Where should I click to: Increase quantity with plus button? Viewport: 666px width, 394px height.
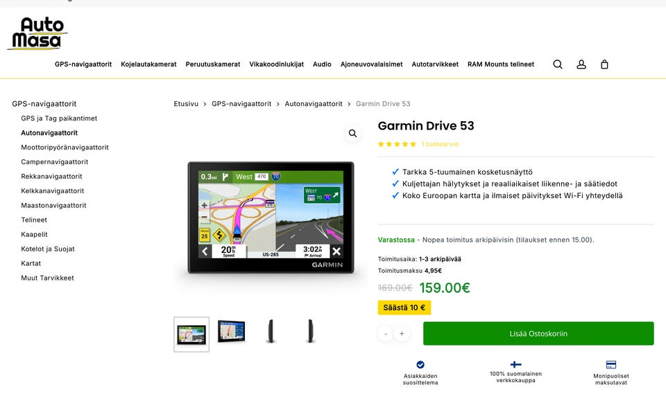[x=402, y=334]
